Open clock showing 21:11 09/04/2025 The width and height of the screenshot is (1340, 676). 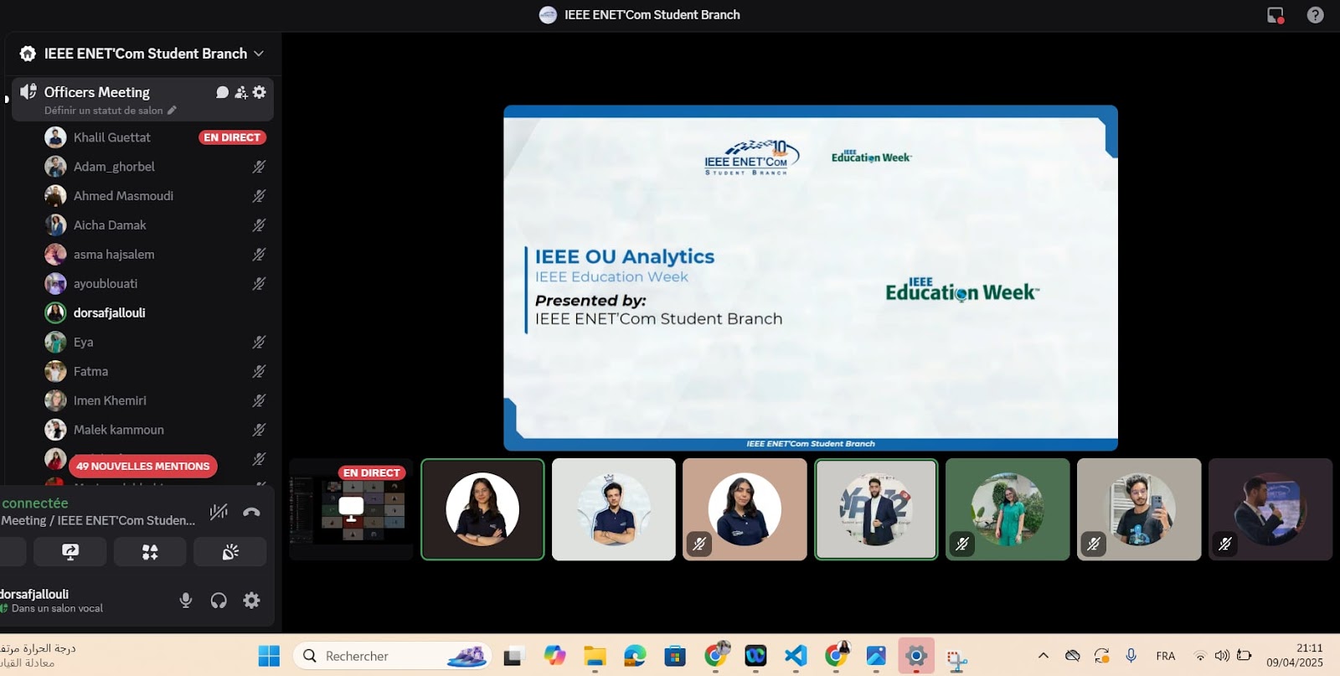[1295, 655]
